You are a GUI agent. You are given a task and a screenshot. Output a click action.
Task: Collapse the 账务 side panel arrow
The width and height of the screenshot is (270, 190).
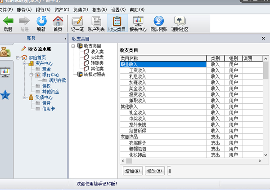(65, 39)
